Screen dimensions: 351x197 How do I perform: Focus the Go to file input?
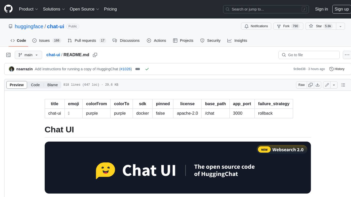point(309,55)
